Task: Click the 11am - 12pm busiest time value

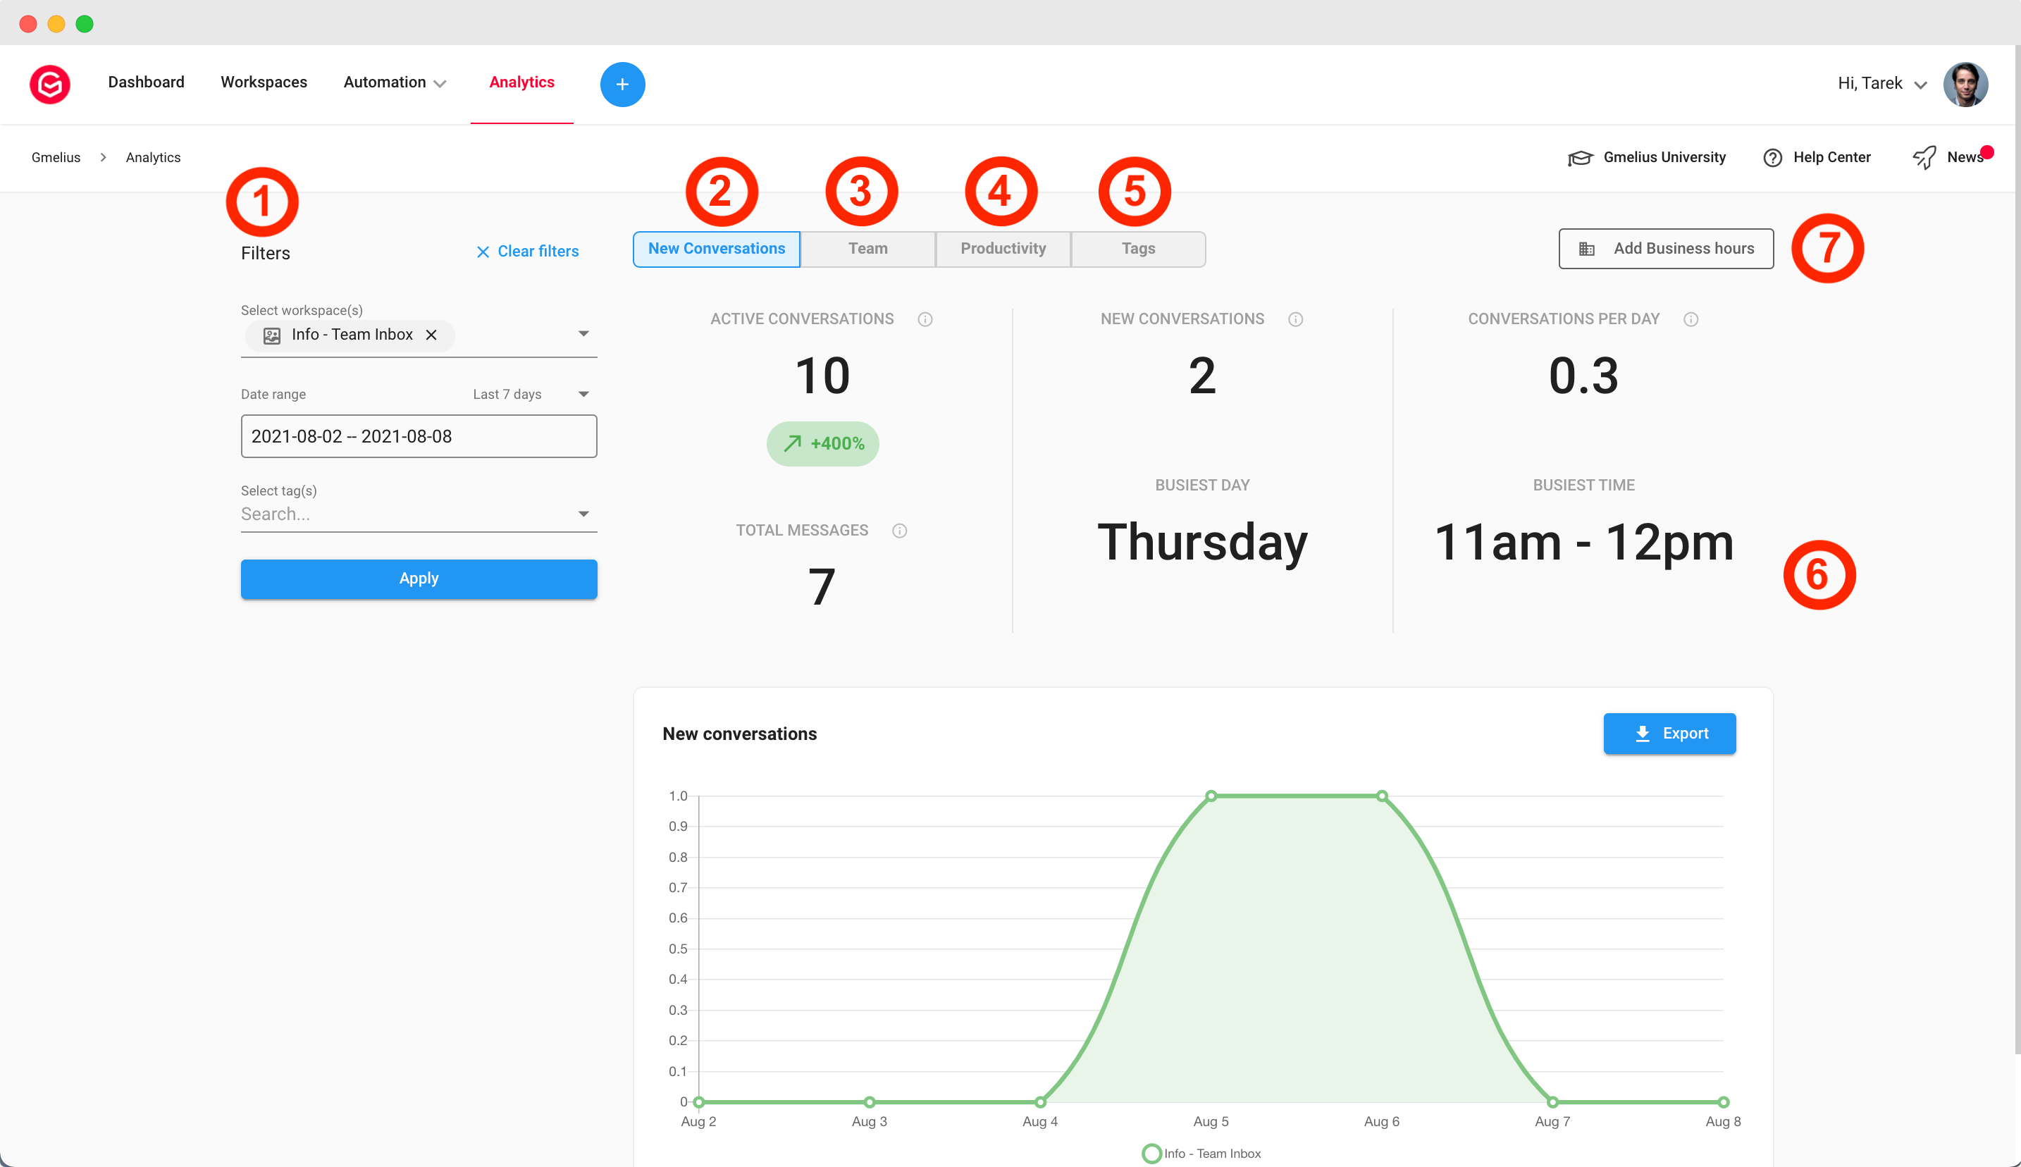Action: click(1583, 543)
